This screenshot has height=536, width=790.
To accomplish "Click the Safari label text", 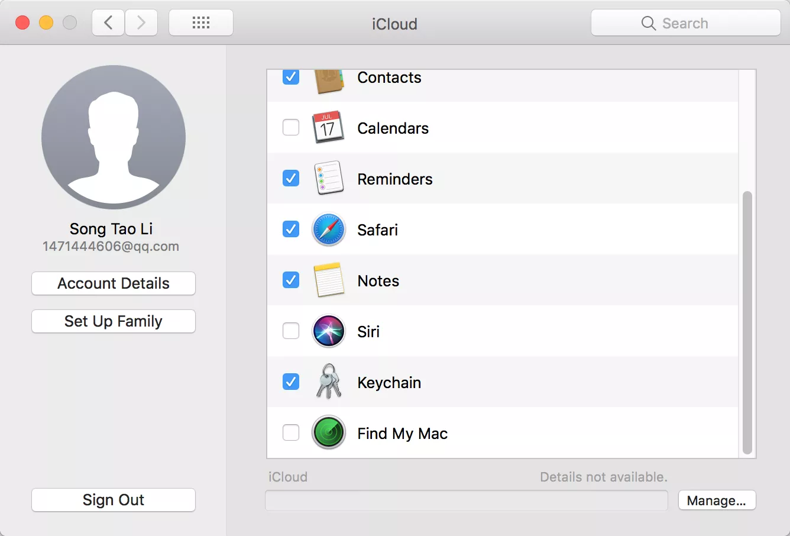I will click(377, 230).
